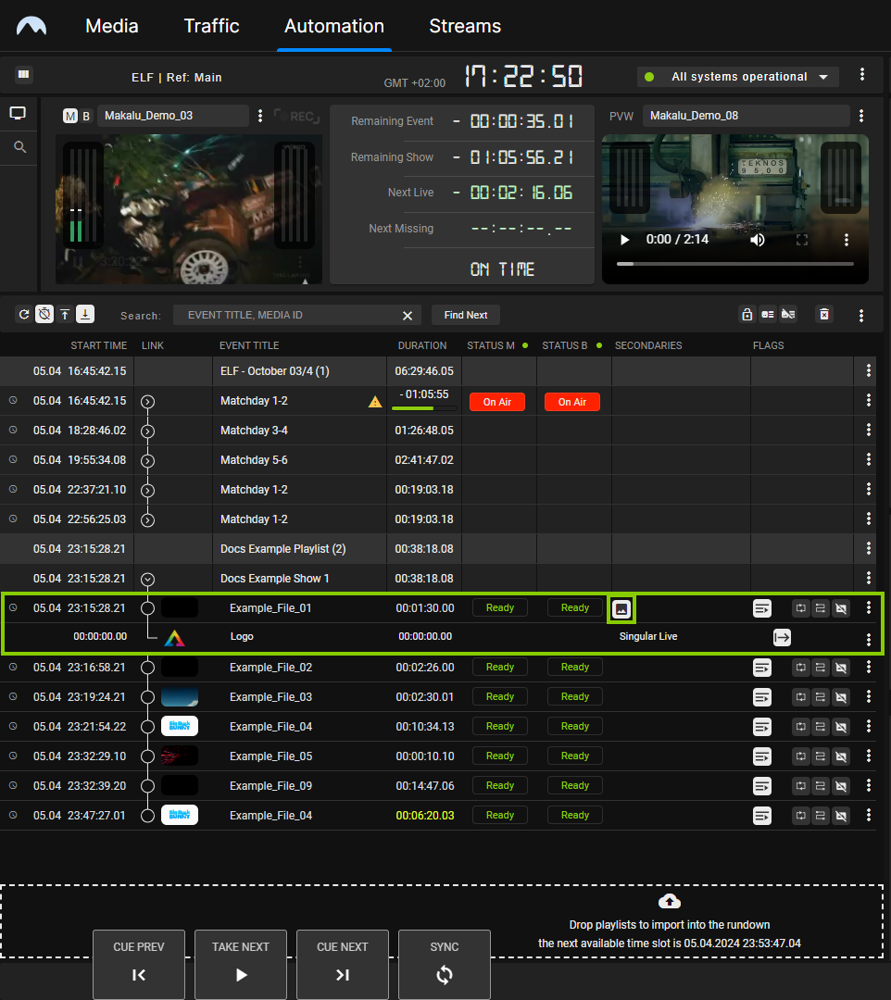Click the Find Next button
891x1000 pixels.
click(465, 315)
